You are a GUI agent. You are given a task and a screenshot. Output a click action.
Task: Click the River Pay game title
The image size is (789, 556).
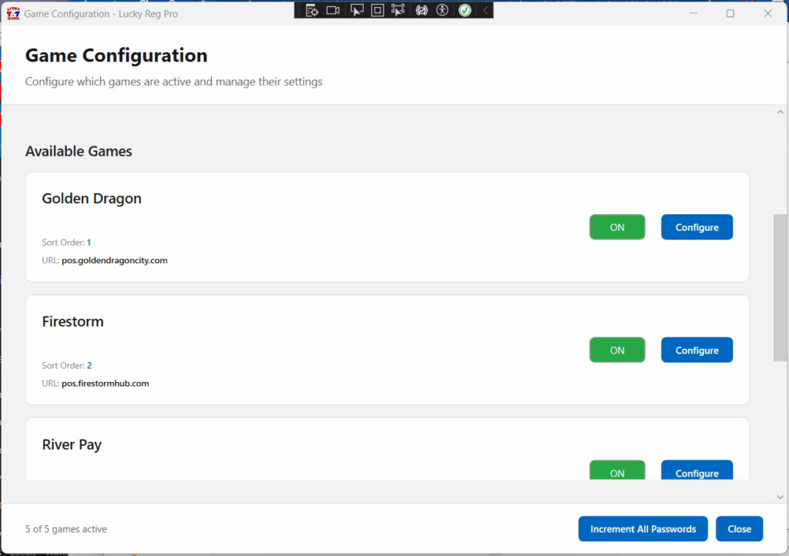click(72, 445)
